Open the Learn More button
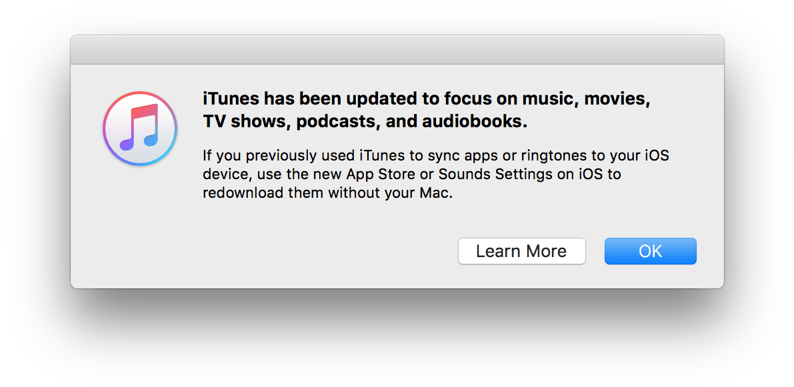 (521, 251)
